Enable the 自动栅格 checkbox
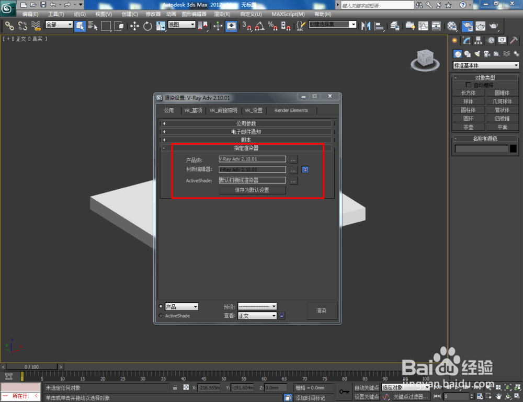 pyautogui.click(x=468, y=85)
